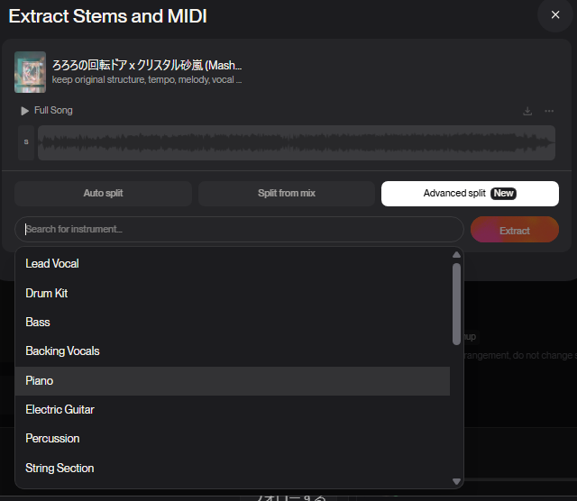Select the highlighted Piano option
577x501 pixels.
[233, 381]
